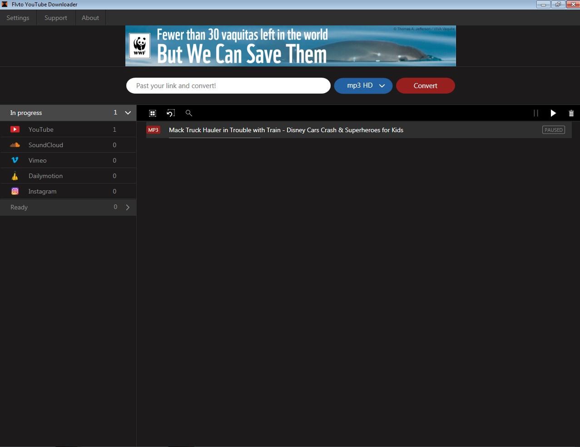Open the search magnifier icon
The height and width of the screenshot is (447, 580).
pos(189,113)
